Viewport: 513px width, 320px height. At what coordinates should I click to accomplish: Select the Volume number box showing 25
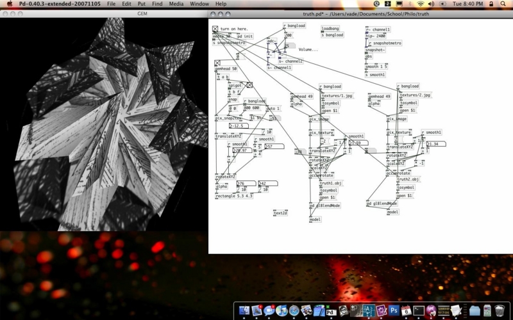click(290, 45)
